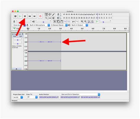Screen dimensions: 140x119
Task: Zoom in using the plus magnifier
Action: [82, 22]
